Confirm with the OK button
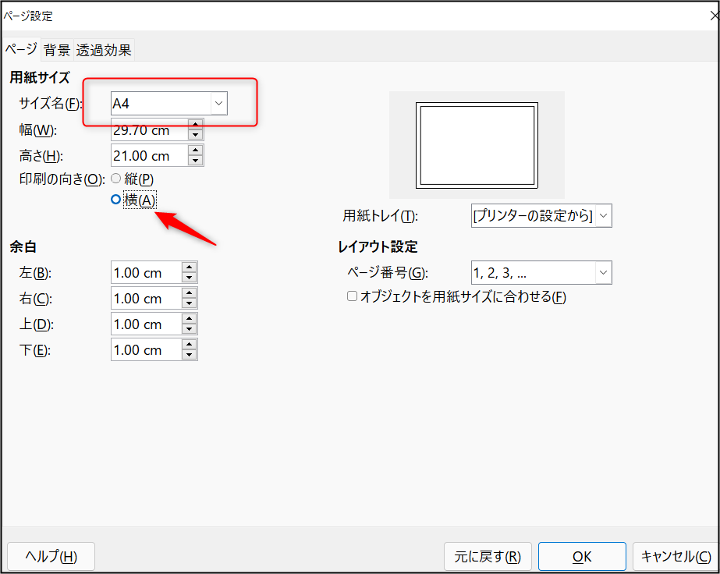 coord(582,556)
